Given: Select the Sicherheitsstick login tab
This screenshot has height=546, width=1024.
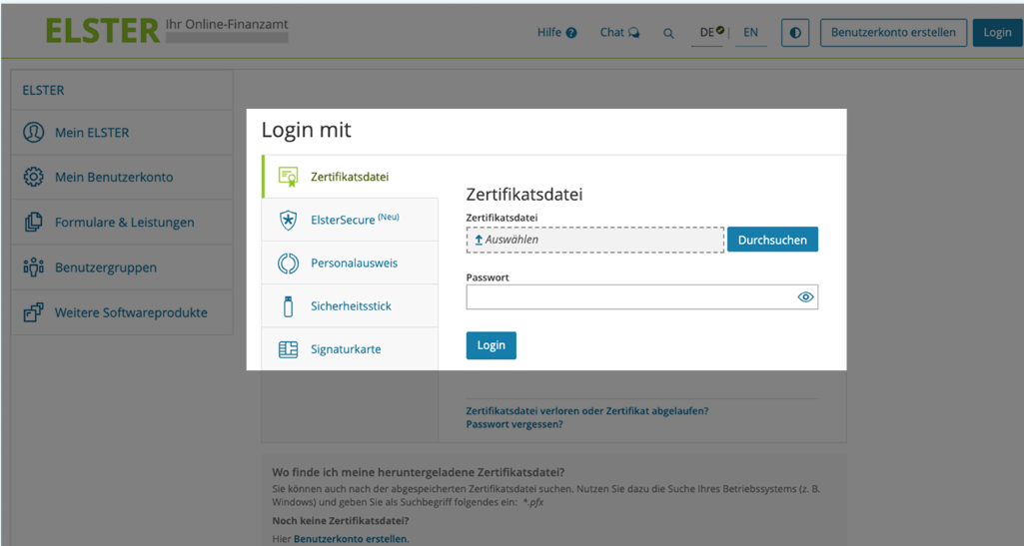Looking at the screenshot, I should 350,306.
